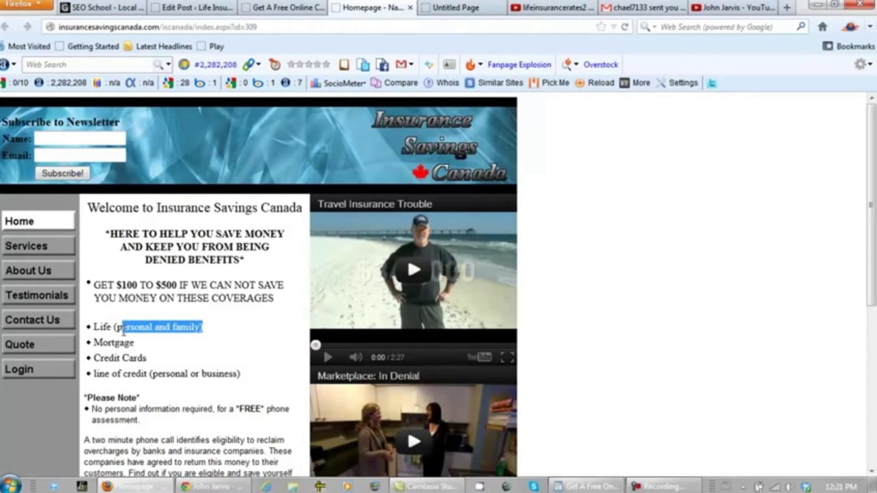This screenshot has height=493, width=877.
Task: Play the Marketplace: In Denial video
Action: pos(413,442)
